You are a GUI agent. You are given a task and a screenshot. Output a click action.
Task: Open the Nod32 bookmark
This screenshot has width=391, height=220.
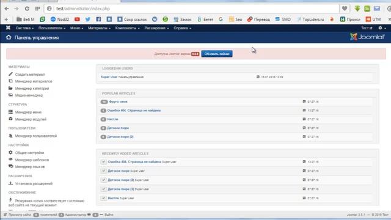pyautogui.click(x=60, y=19)
